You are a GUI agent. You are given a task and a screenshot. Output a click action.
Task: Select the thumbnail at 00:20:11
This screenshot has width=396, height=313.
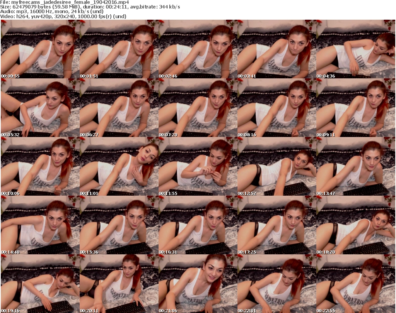pos(119,284)
